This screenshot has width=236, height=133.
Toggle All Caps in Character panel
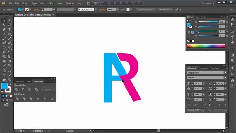pyautogui.click(x=189, y=105)
